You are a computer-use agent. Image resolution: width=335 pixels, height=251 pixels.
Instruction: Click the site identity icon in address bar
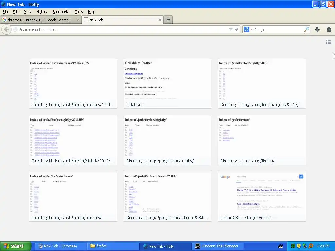(15, 30)
